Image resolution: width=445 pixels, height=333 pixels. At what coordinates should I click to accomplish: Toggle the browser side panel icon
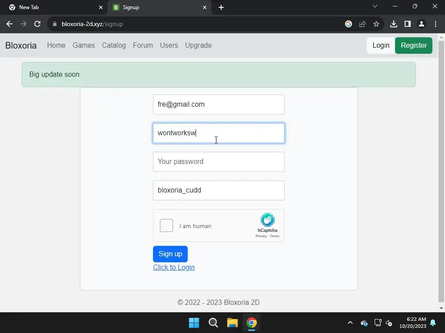tap(408, 24)
